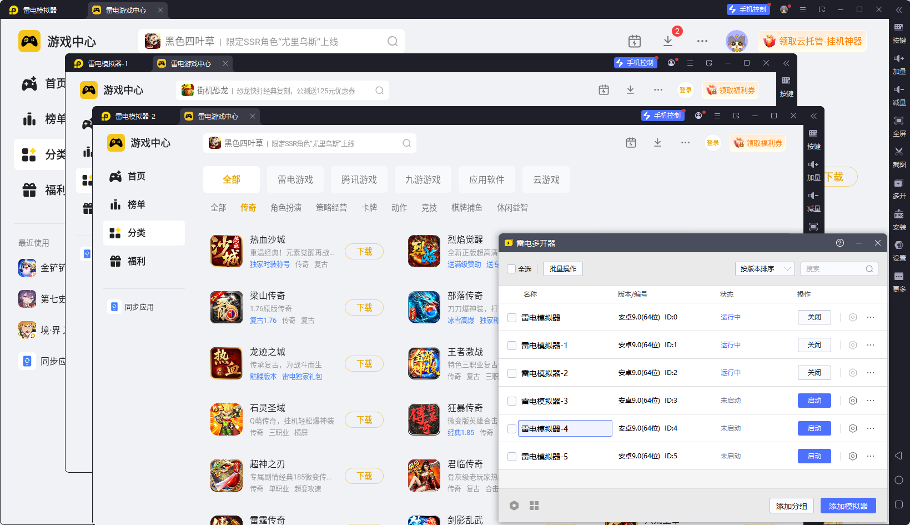Toggle the 全选 checkbox in 雷电多开器

[x=511, y=269]
